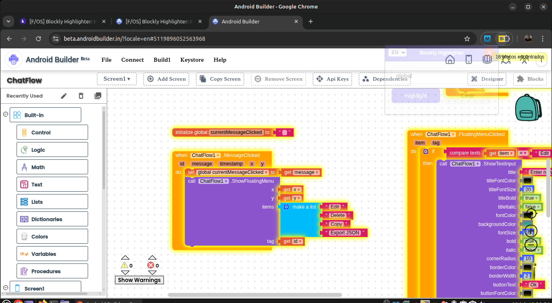Open the image gallery icon beside Recently Used

(x=98, y=96)
